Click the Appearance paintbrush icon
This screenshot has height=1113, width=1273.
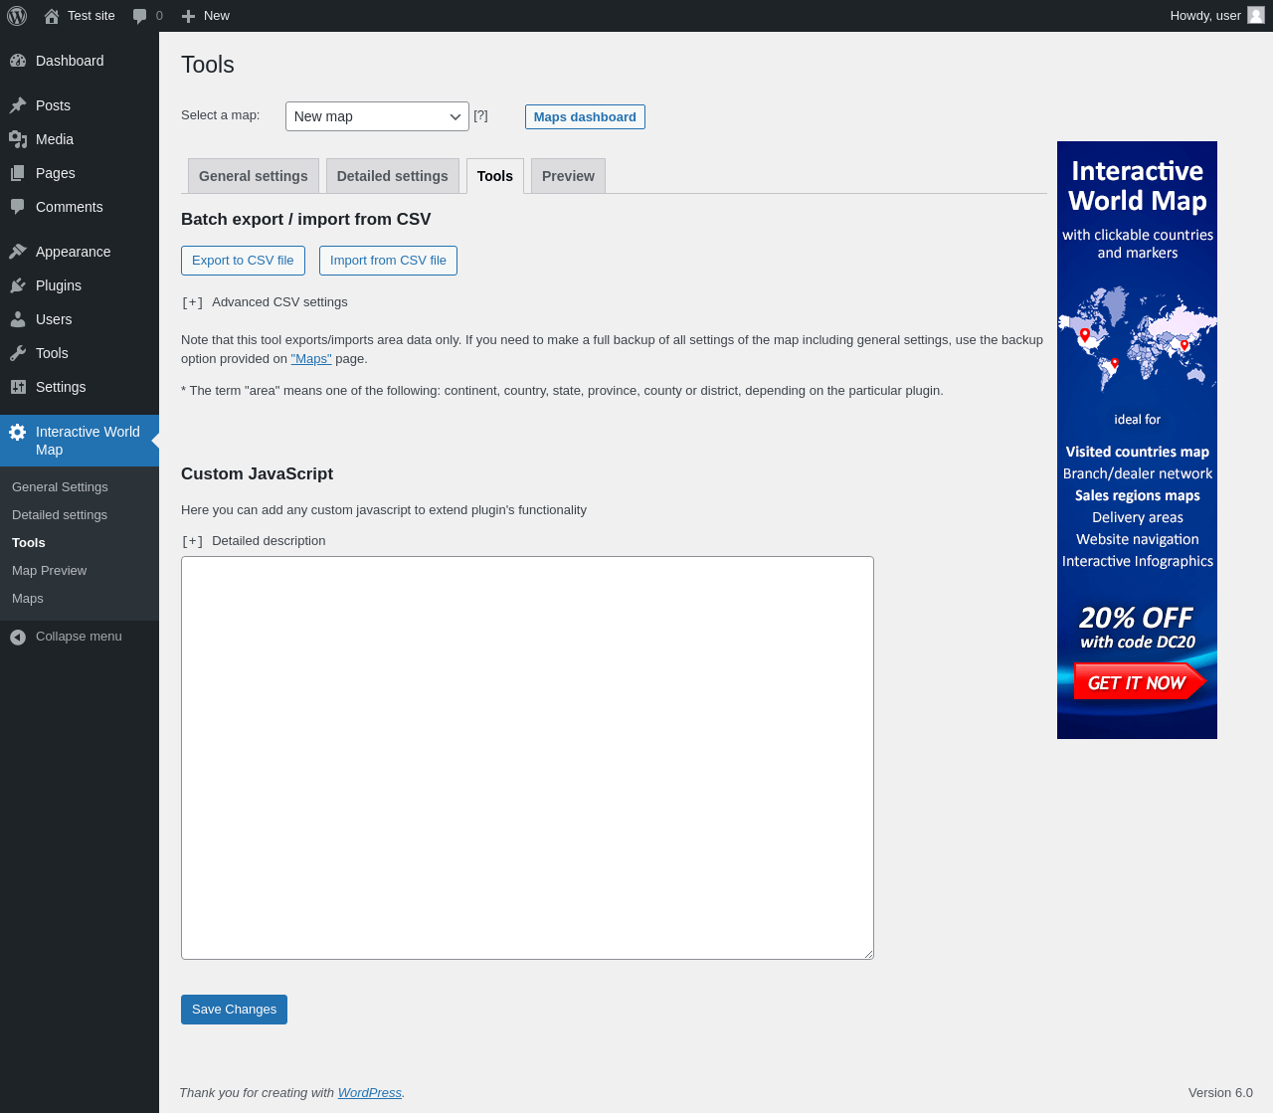[18, 252]
